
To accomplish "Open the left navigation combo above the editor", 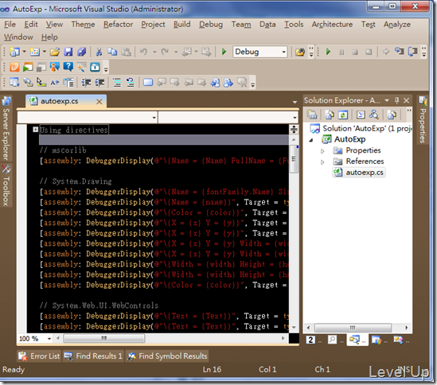I will [88, 117].
